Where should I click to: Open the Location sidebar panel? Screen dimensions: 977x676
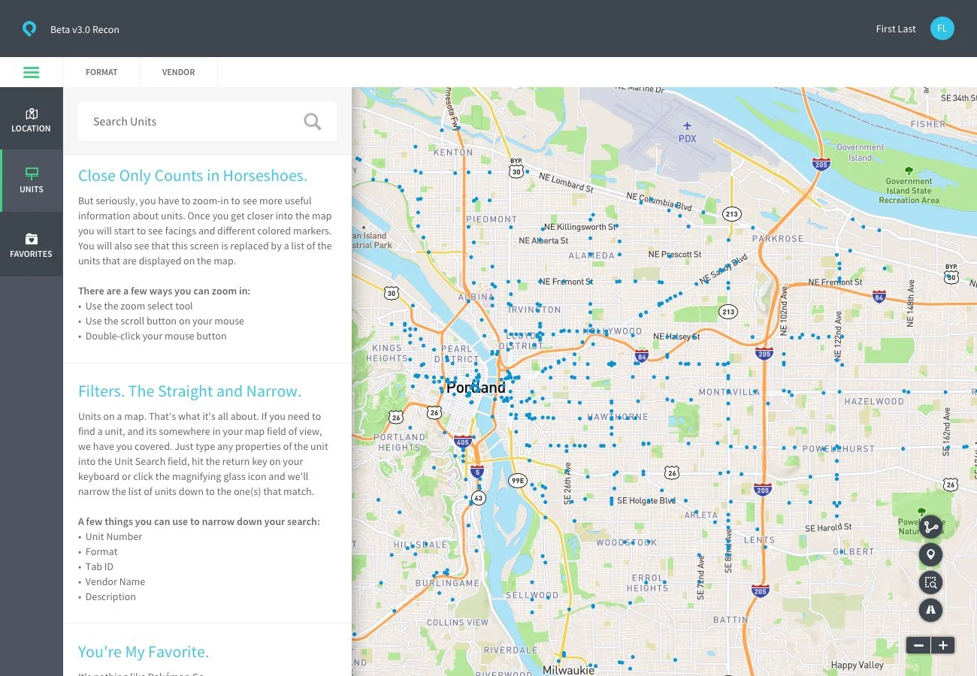coord(32,119)
